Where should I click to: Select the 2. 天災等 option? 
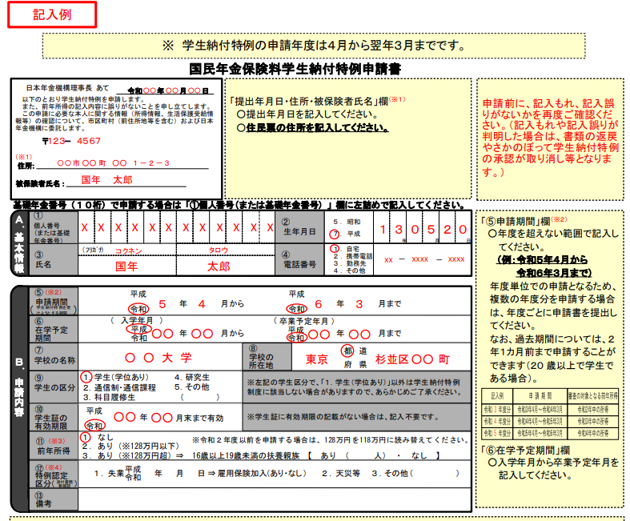pos(341,474)
